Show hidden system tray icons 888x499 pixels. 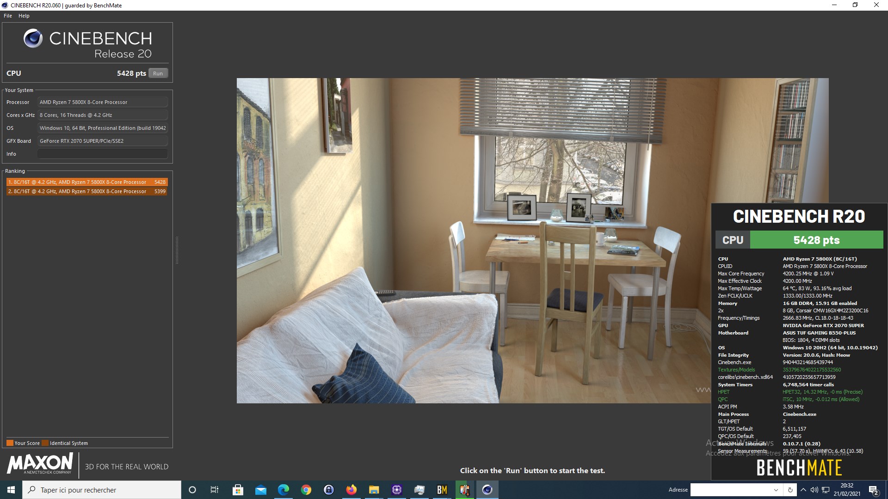(803, 490)
